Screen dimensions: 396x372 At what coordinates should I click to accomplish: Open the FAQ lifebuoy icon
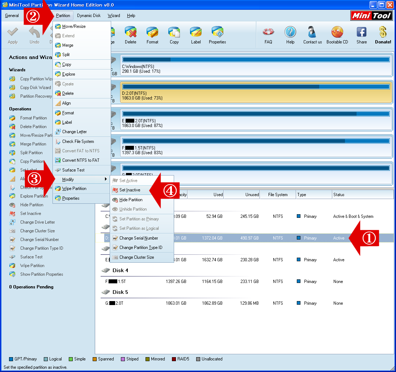pyautogui.click(x=268, y=32)
